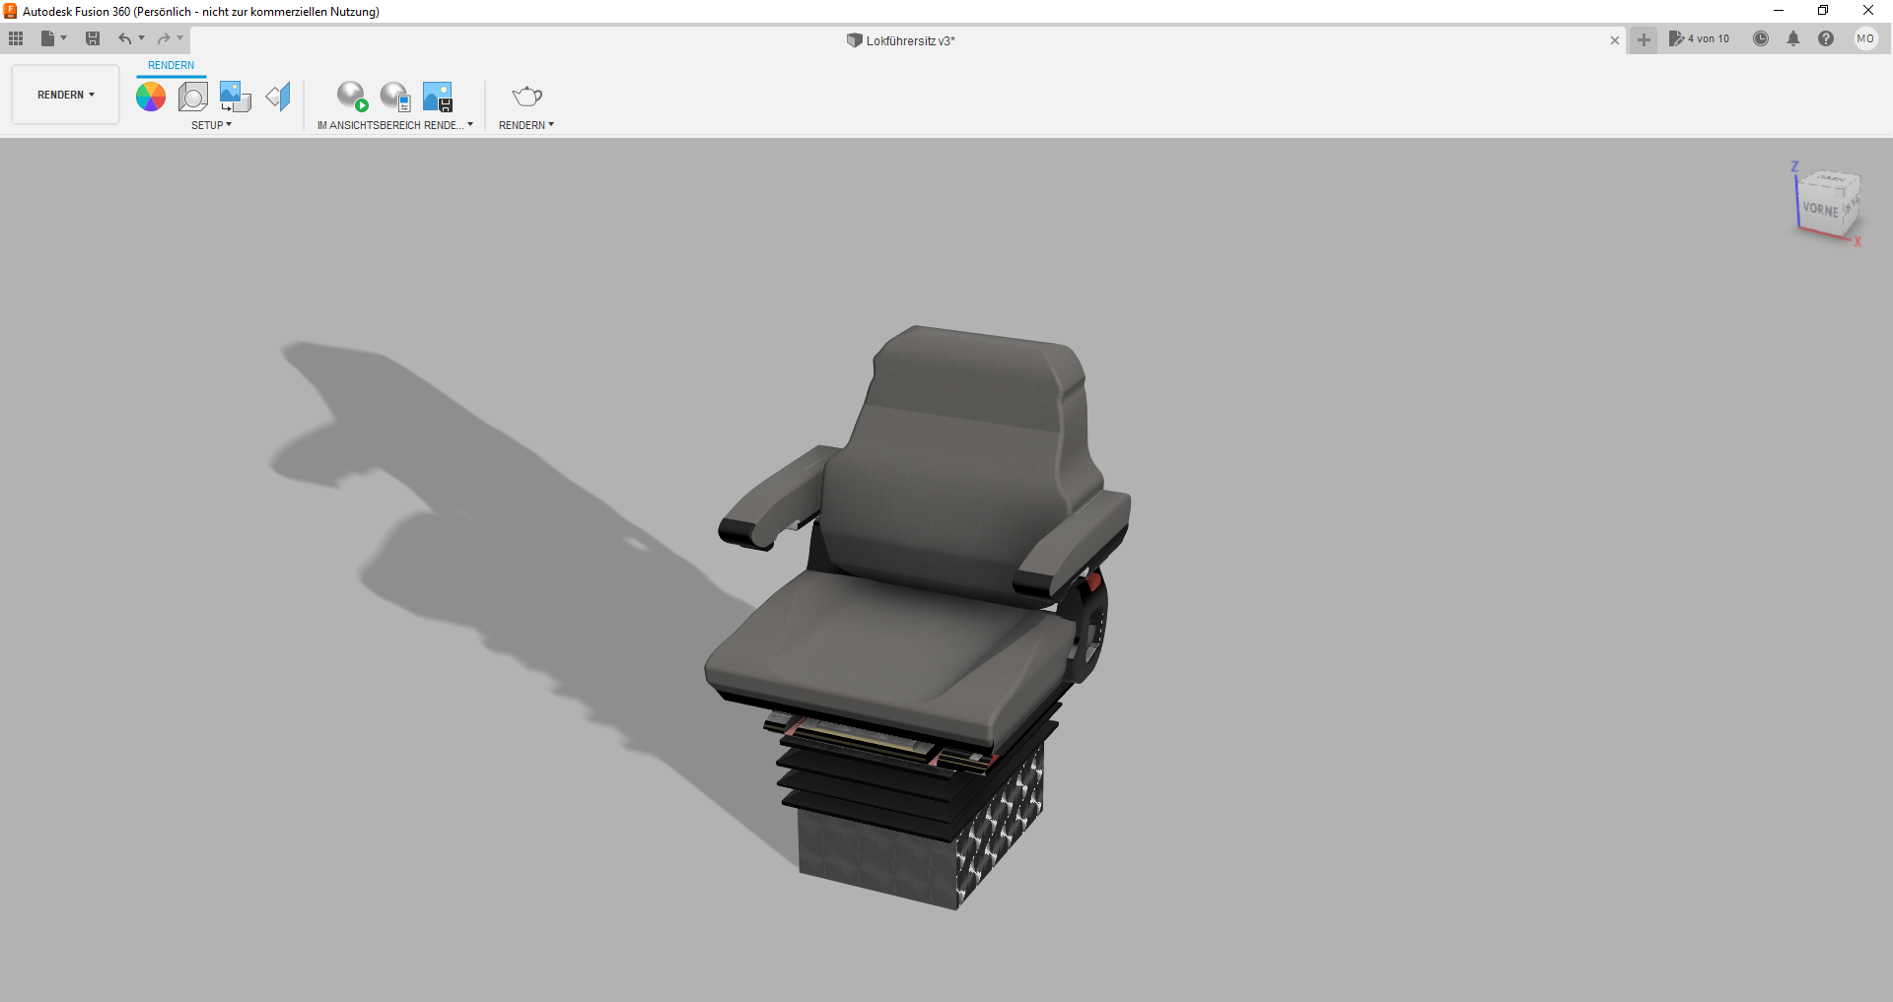The height and width of the screenshot is (1002, 1893).
Task: Expand the RENDERN panel dropdown
Action: click(526, 125)
